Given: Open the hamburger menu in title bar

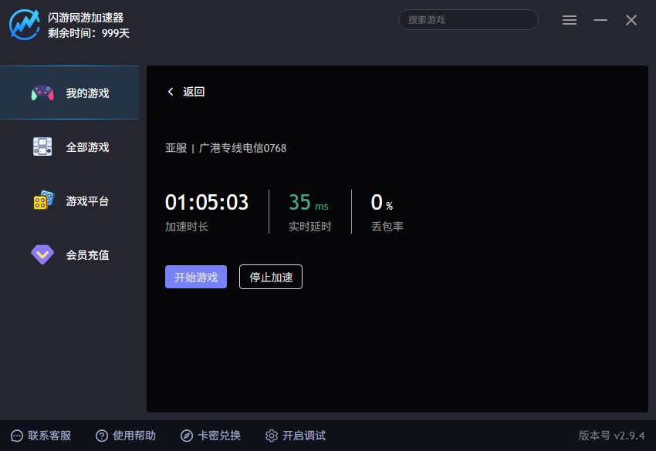Looking at the screenshot, I should 570,20.
